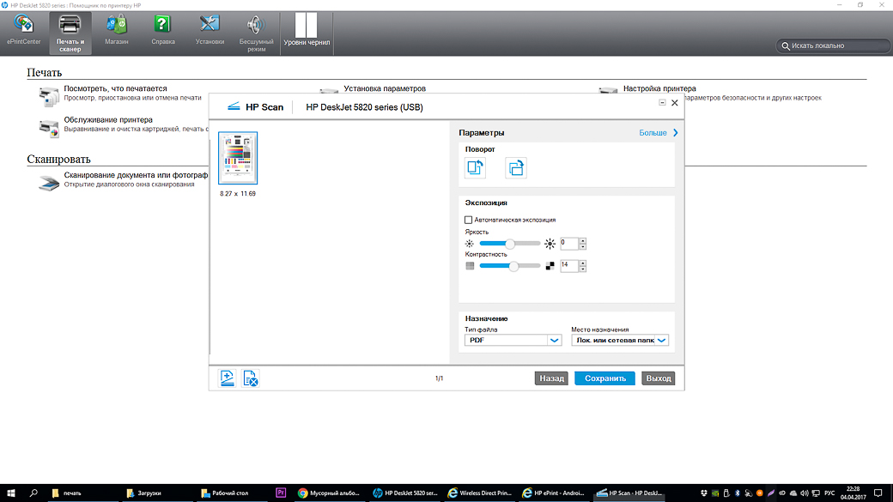Open the Установки settings tools icon
Screen dimensions: 893x502
point(210,31)
